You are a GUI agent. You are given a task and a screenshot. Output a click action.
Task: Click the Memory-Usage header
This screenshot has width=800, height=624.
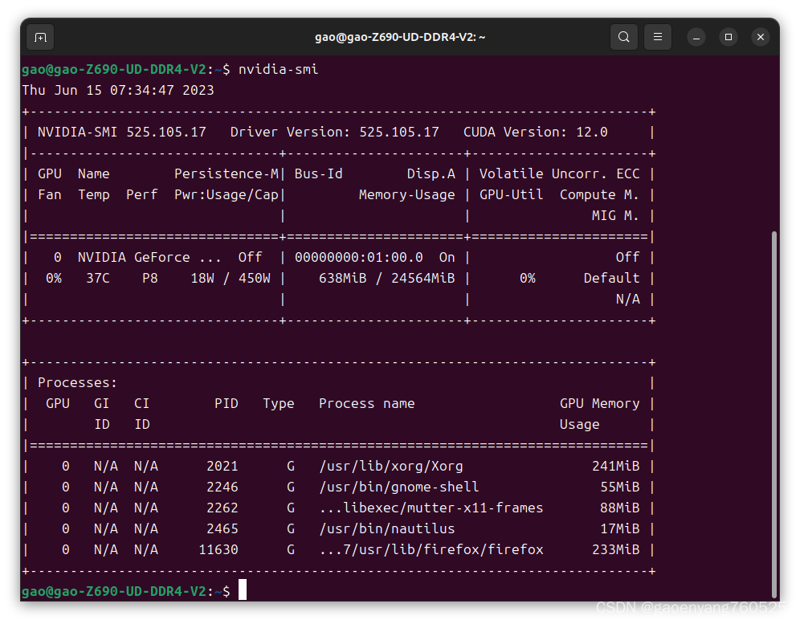pos(406,195)
